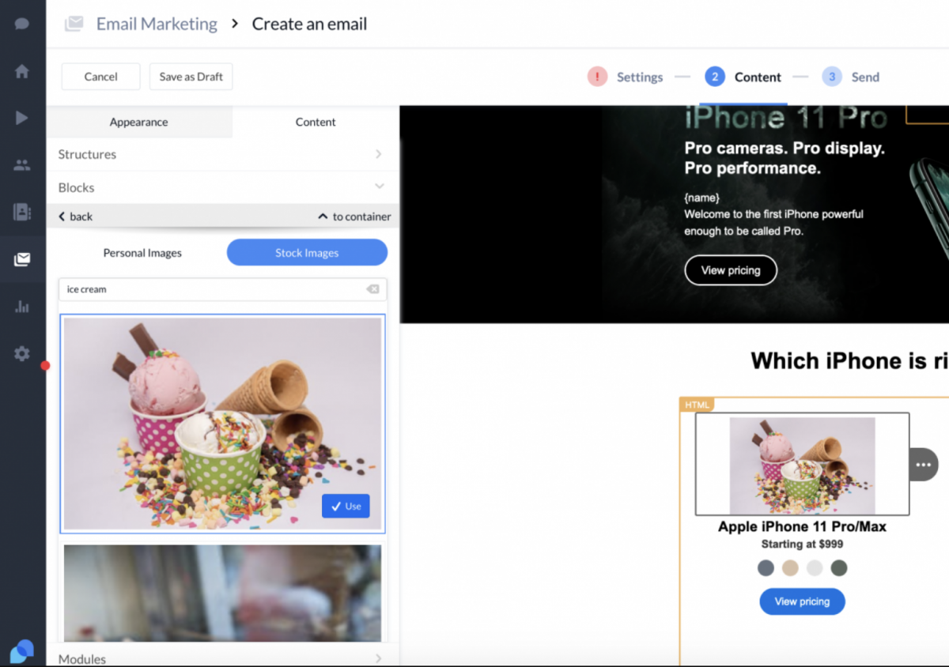Viewport: 949px width, 667px height.
Task: Click the 'to container' up arrow
Action: coord(354,217)
